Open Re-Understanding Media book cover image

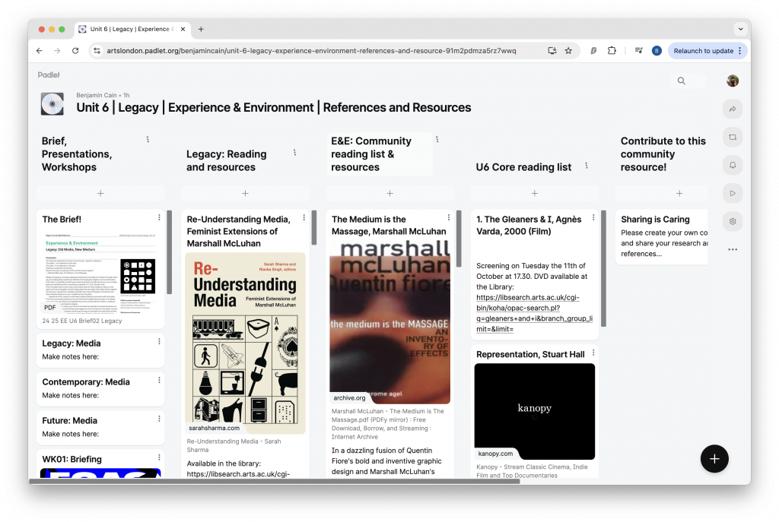pyautogui.click(x=245, y=343)
